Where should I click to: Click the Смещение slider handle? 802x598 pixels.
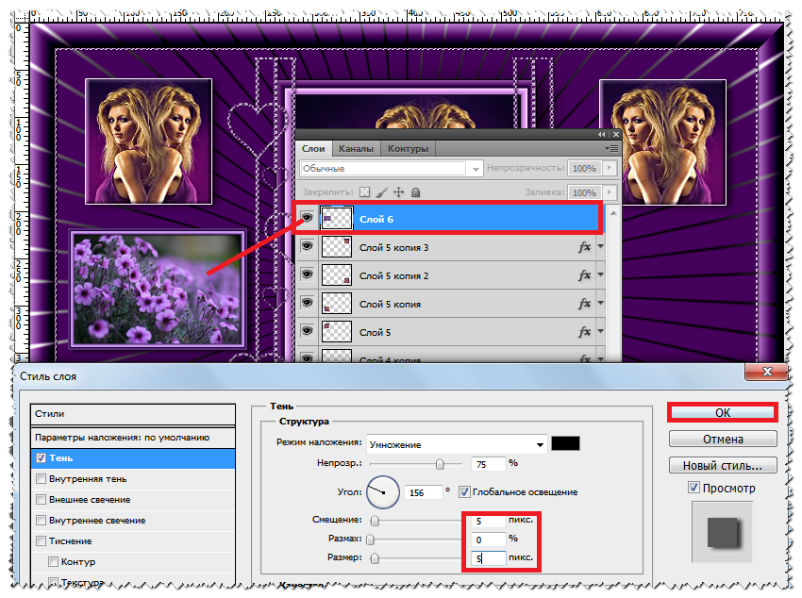375,521
